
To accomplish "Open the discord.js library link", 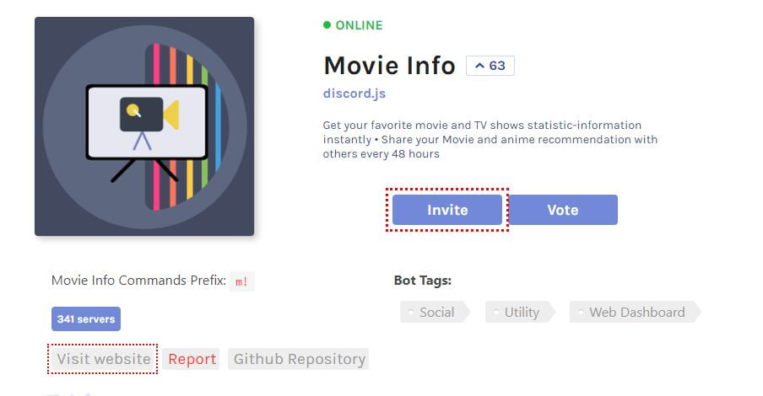I will (x=354, y=94).
